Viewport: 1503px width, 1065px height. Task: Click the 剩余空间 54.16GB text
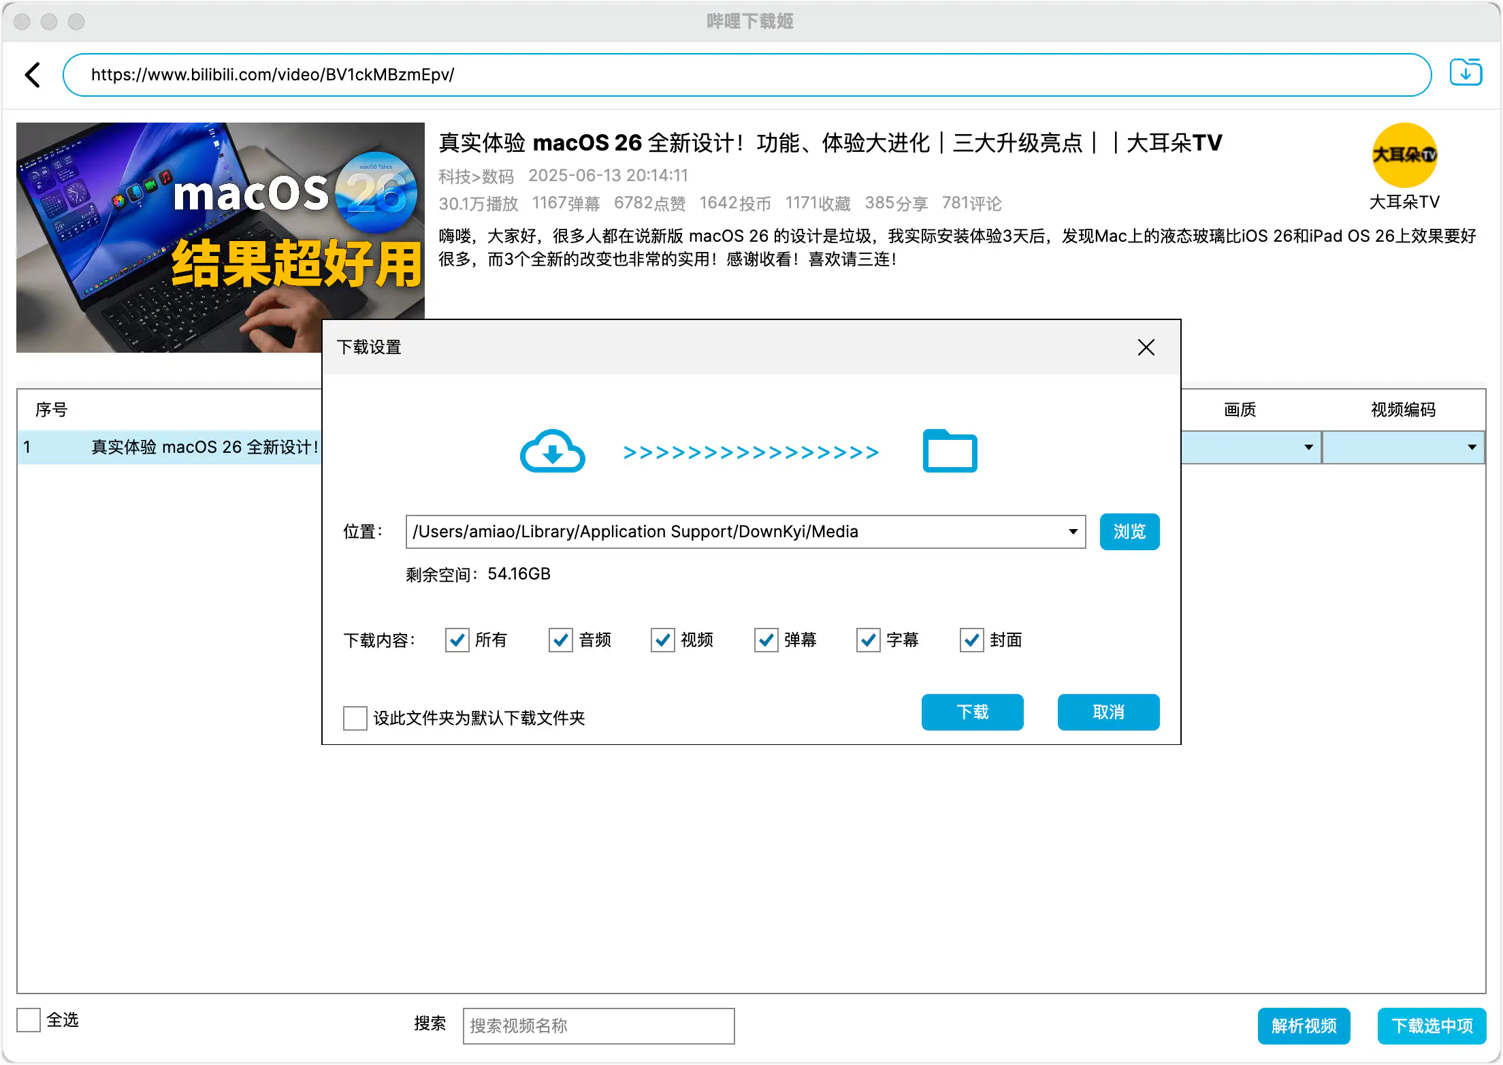coord(478,575)
